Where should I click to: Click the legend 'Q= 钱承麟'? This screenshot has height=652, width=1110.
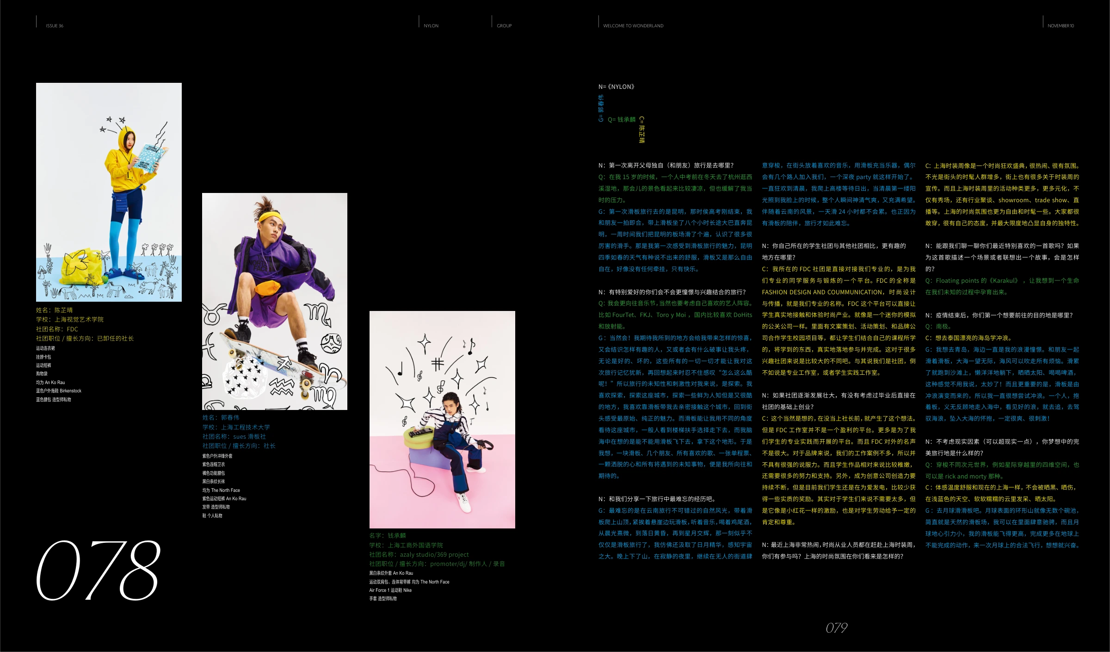click(622, 119)
